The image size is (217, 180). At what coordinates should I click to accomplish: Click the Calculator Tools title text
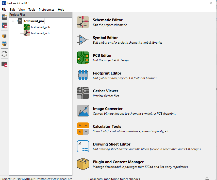107,127
